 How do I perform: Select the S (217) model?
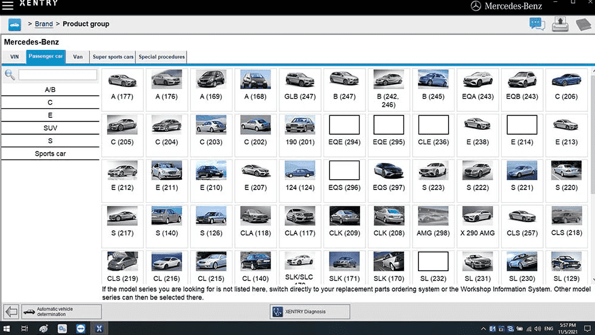[122, 226]
